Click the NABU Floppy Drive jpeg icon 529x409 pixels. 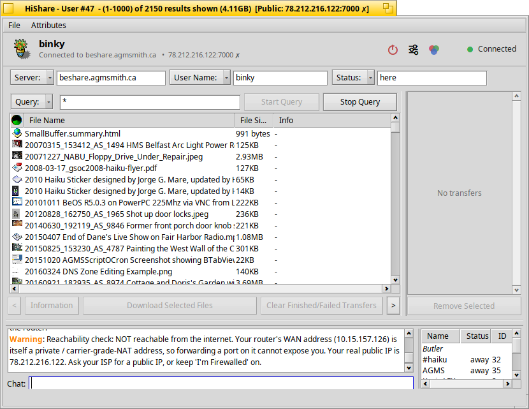[x=17, y=156]
